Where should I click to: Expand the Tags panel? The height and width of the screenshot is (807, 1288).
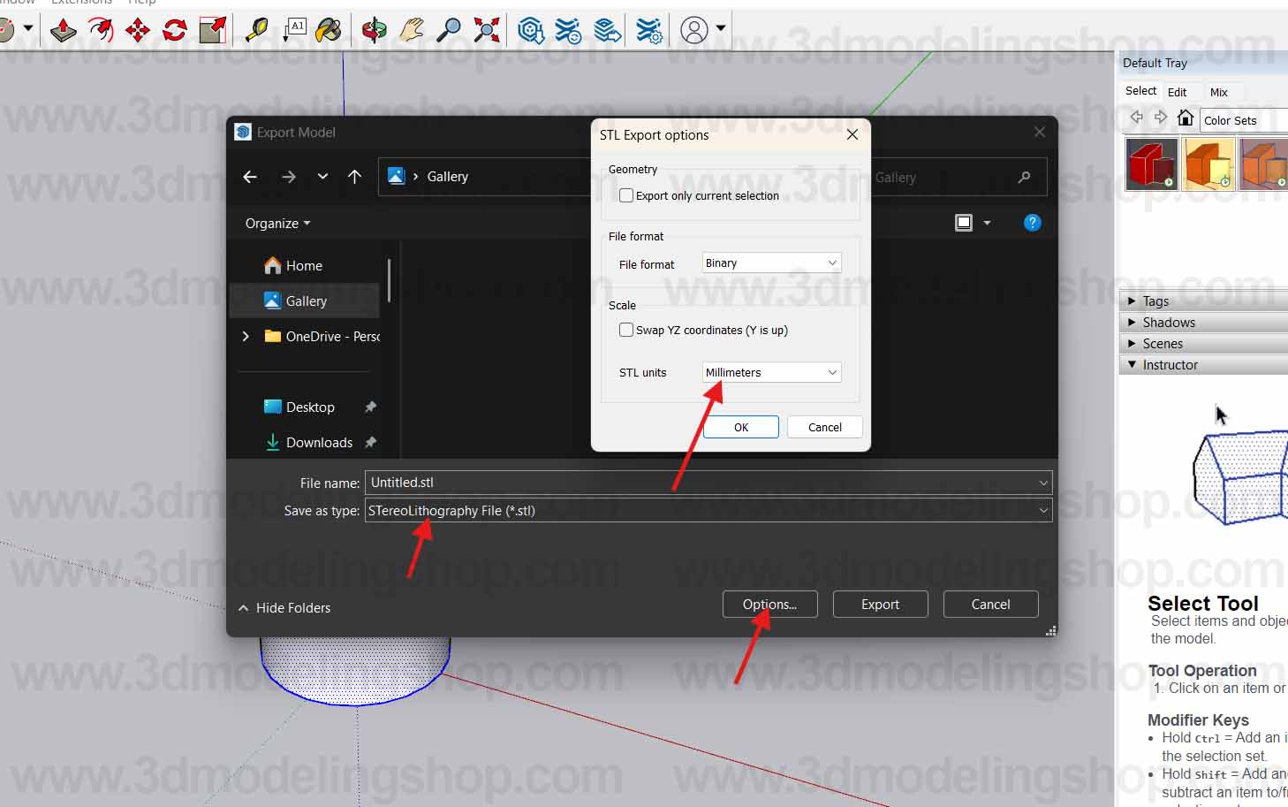[1203, 301]
